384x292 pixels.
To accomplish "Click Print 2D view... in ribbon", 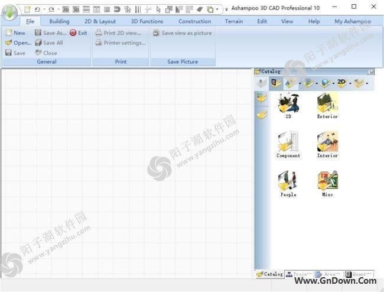I will pyautogui.click(x=118, y=33).
